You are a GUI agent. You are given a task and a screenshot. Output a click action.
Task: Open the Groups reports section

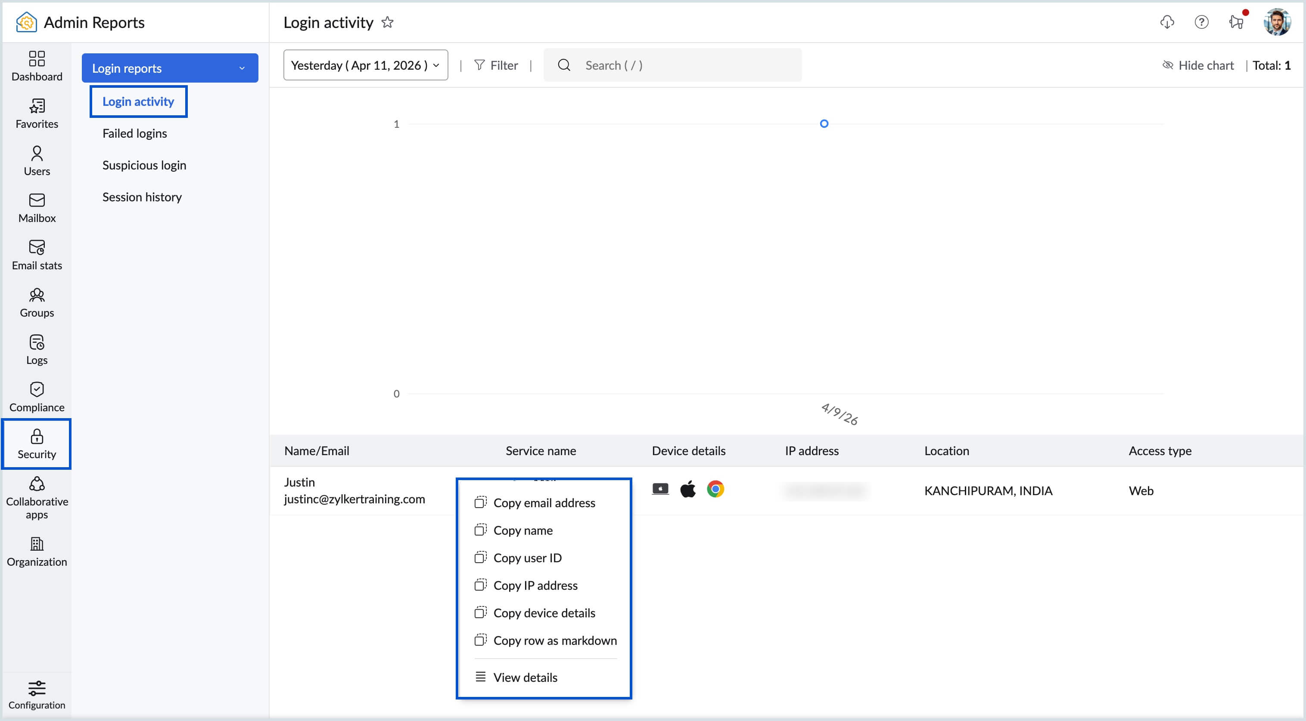37,302
